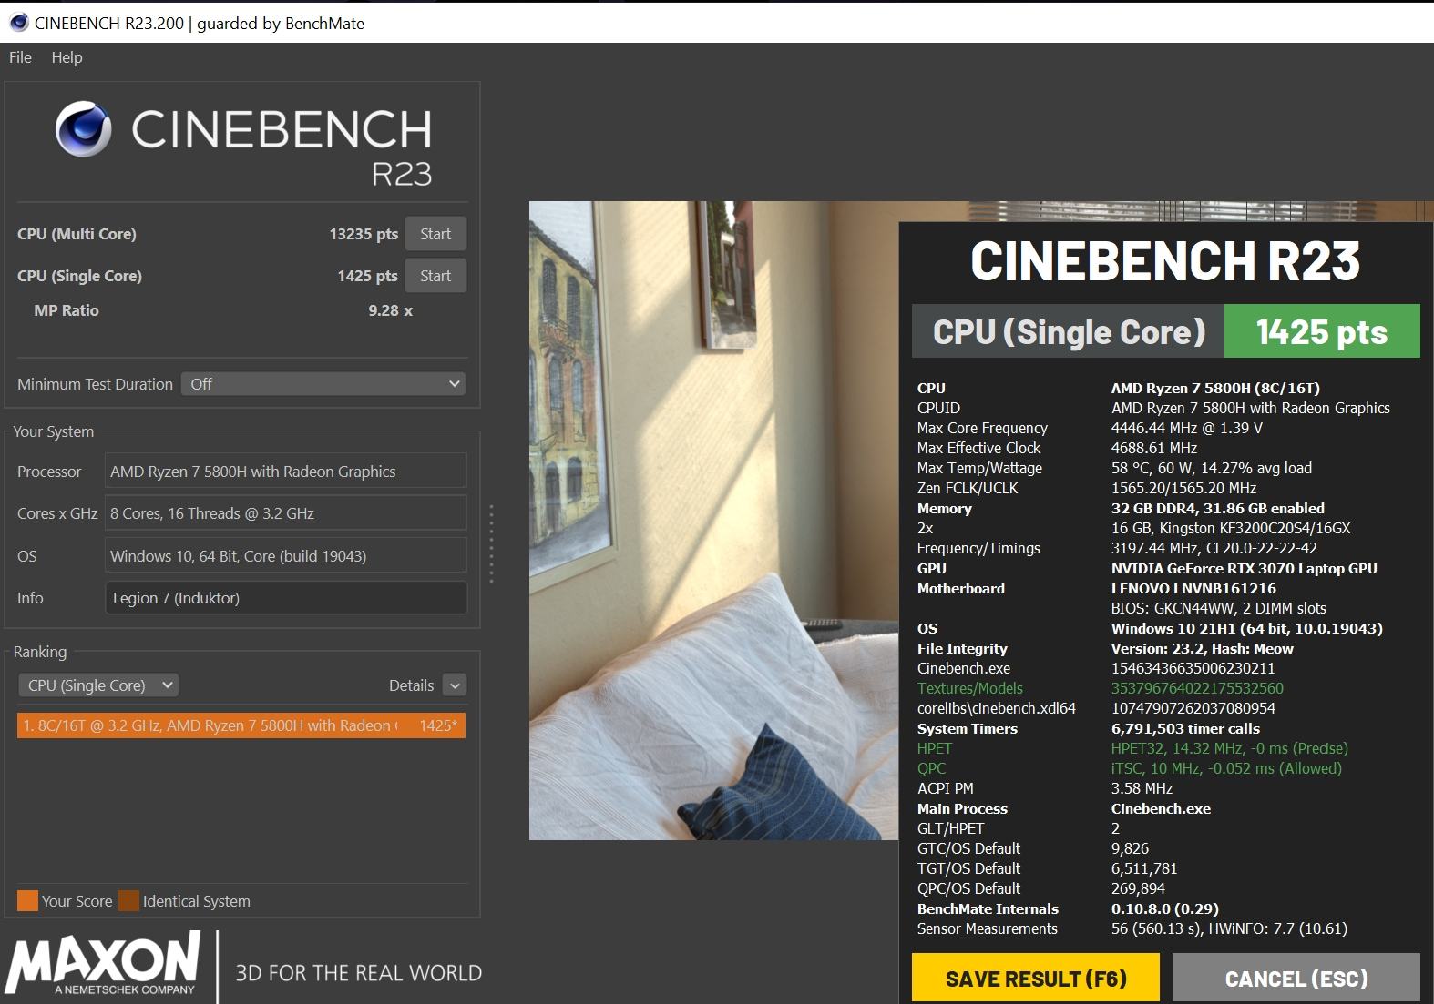Image resolution: width=1434 pixels, height=1004 pixels.
Task: Select the MP Ratio value "9.28 x"
Action: coord(391,310)
